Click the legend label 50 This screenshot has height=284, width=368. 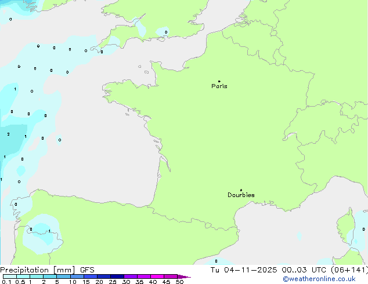click(179, 282)
